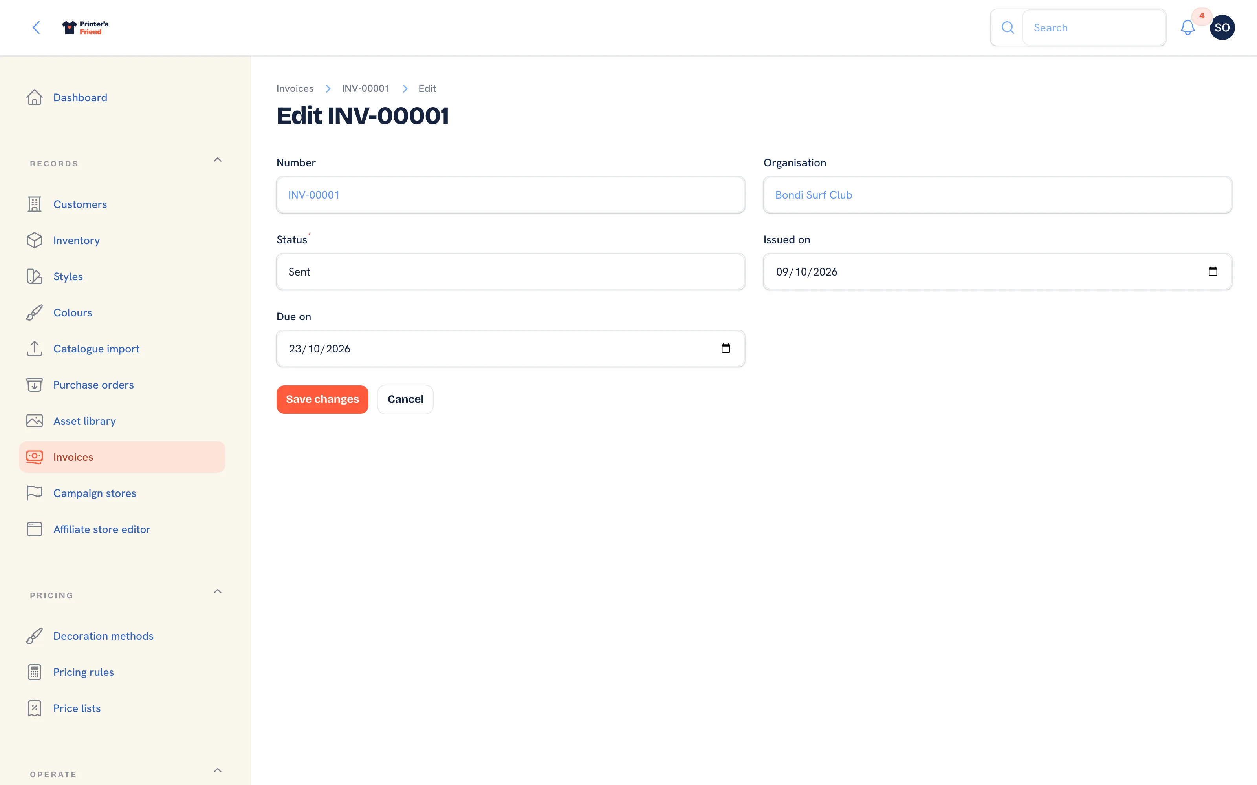Click Save changes button
1257x785 pixels.
tap(322, 399)
